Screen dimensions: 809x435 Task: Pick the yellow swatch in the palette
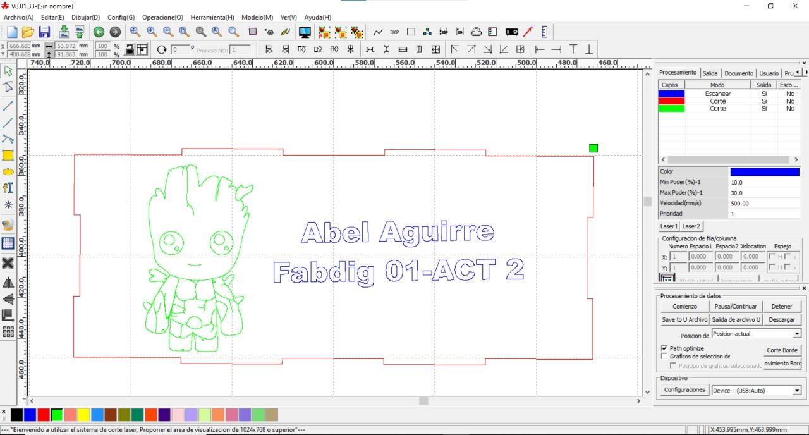(83, 415)
